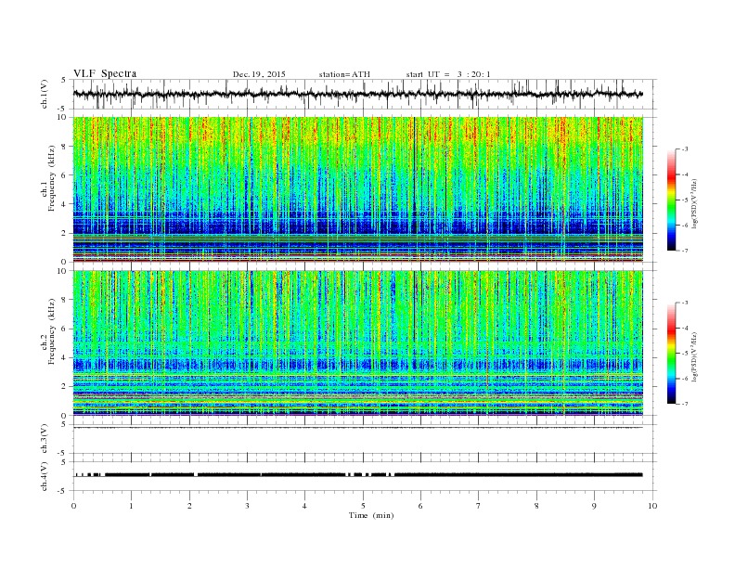This screenshot has height=568, width=735.
Task: Click the "3" tick on the time axis
Action: point(247,506)
